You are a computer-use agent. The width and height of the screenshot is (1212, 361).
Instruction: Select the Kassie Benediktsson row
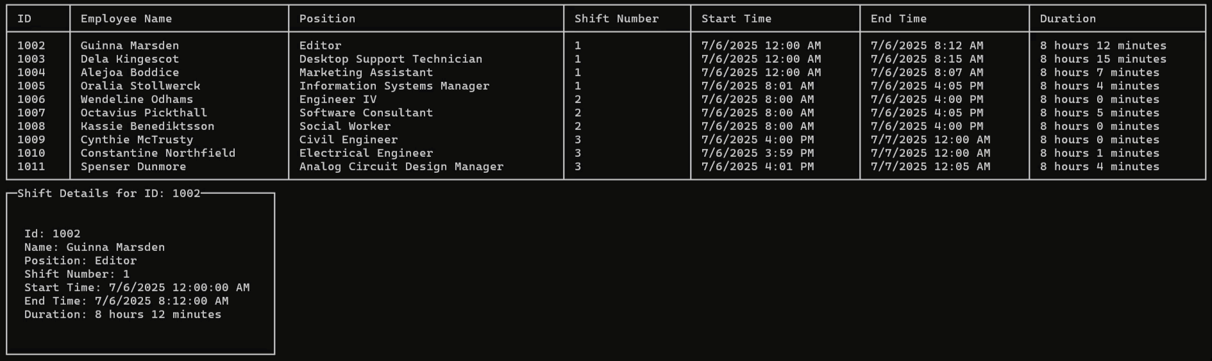pos(606,126)
